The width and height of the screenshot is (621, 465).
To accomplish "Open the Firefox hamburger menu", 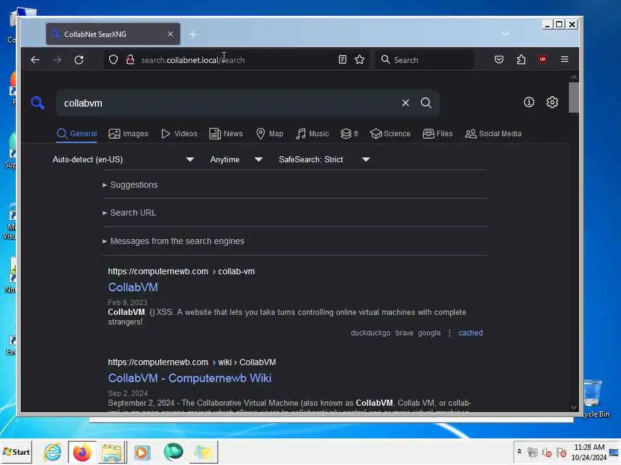I will (565, 59).
